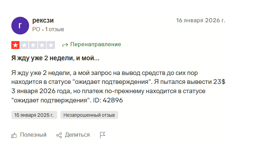Click the red first rating star
Image resolution: width=253 pixels, height=151 pixels.
pyautogui.click(x=16, y=45)
